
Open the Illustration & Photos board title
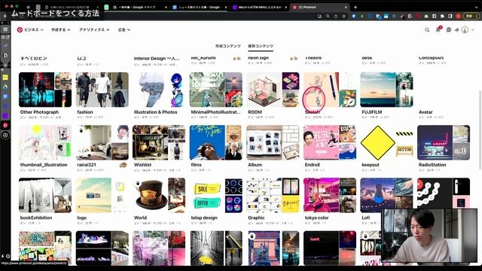(x=156, y=112)
